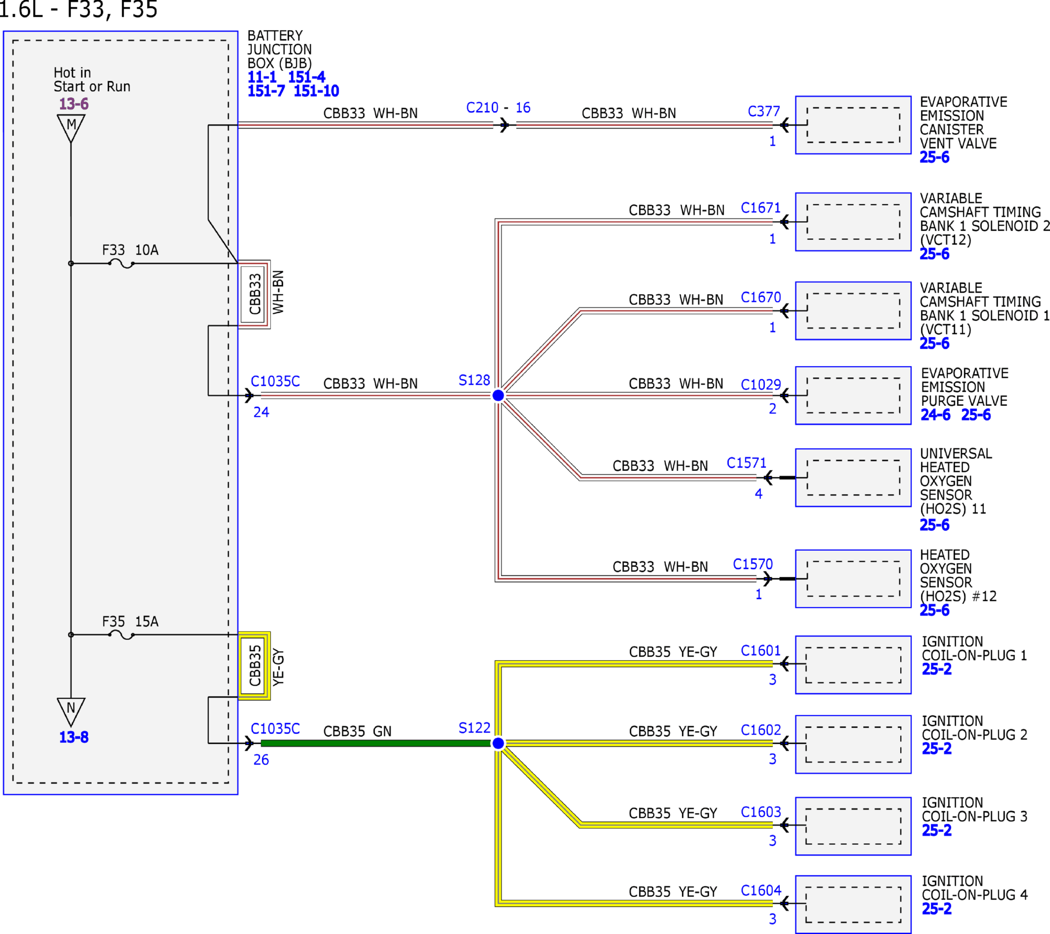The image size is (1050, 934).
Task: Click the F33 10A fuse symbol
Action: point(121,264)
